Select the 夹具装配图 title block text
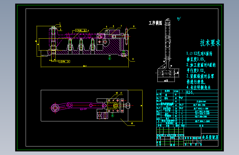The width and height of the screenshot is (239, 155). (210, 137)
